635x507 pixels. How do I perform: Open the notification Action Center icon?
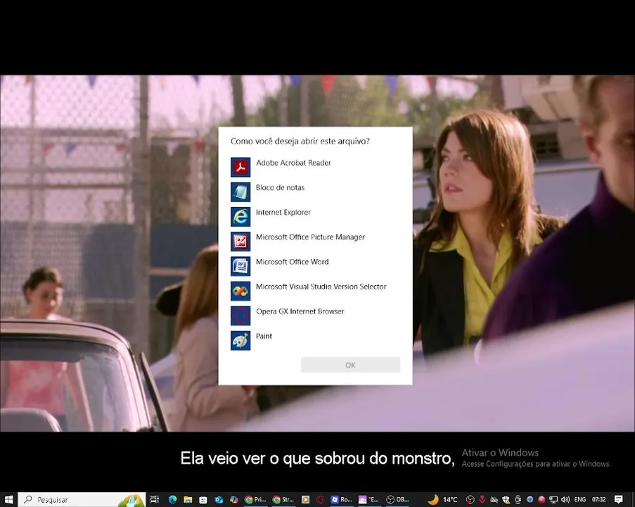pyautogui.click(x=618, y=499)
